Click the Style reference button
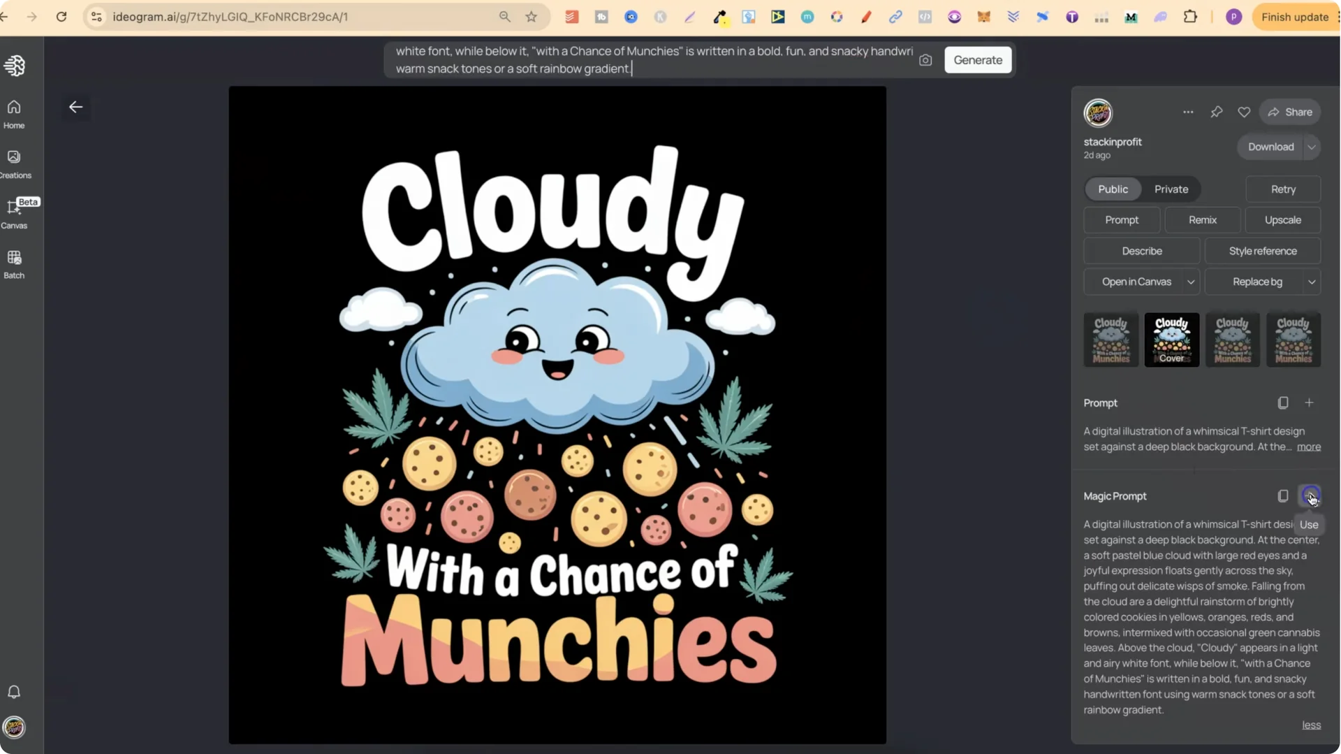 pos(1263,250)
